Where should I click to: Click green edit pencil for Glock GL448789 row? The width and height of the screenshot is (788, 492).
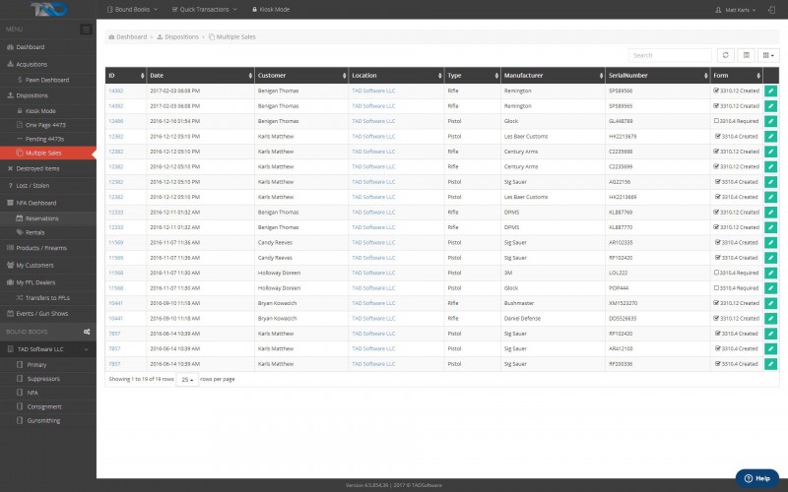point(770,121)
